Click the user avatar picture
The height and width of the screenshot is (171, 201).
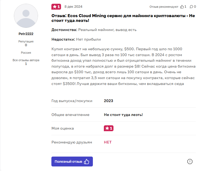click(26, 16)
